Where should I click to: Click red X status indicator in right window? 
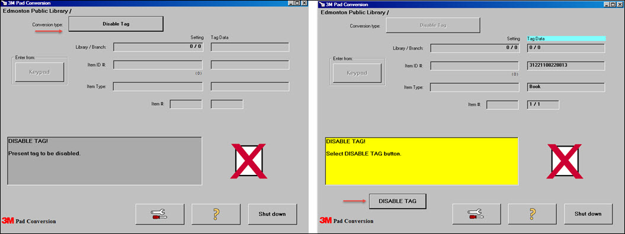(565, 161)
